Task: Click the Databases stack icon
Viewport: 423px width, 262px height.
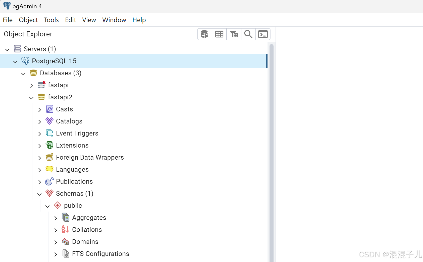Action: tap(33, 73)
